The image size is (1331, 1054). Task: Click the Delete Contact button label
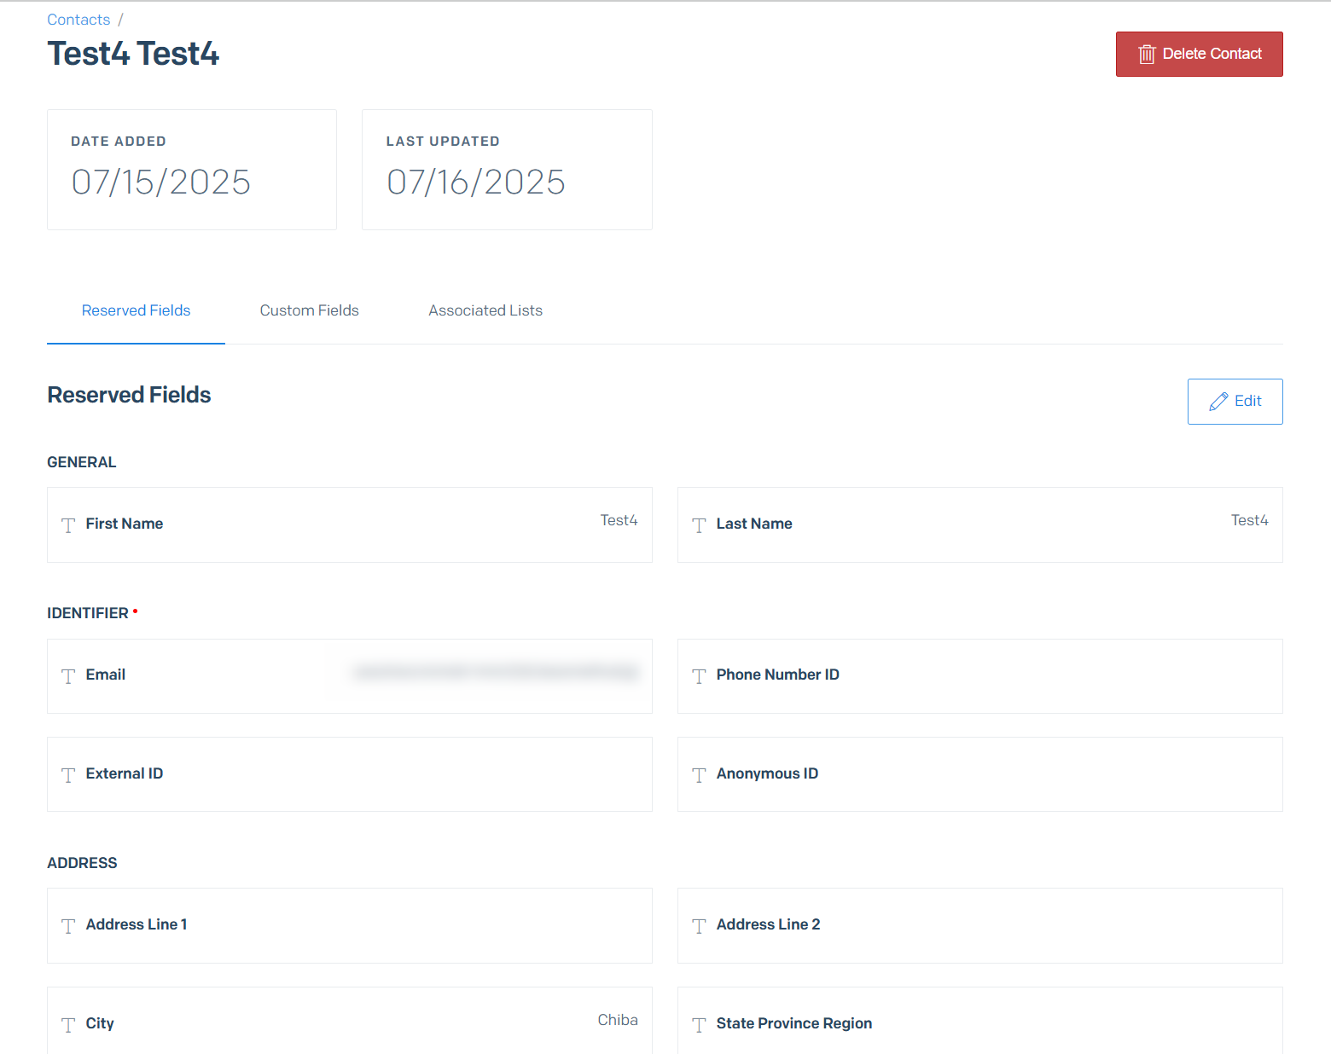[1212, 54]
